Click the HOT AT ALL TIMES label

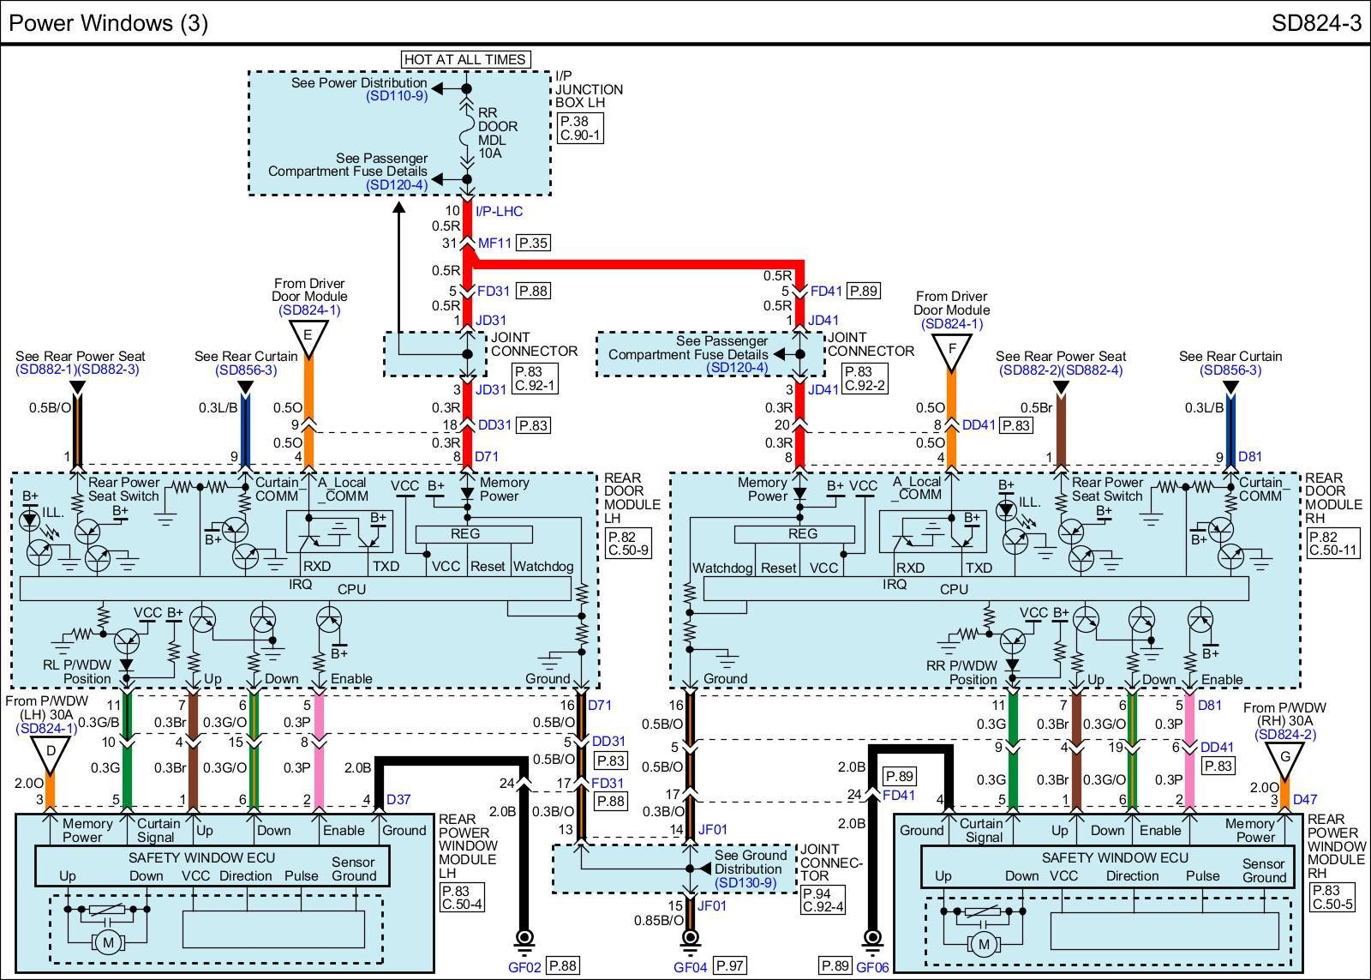465,59
